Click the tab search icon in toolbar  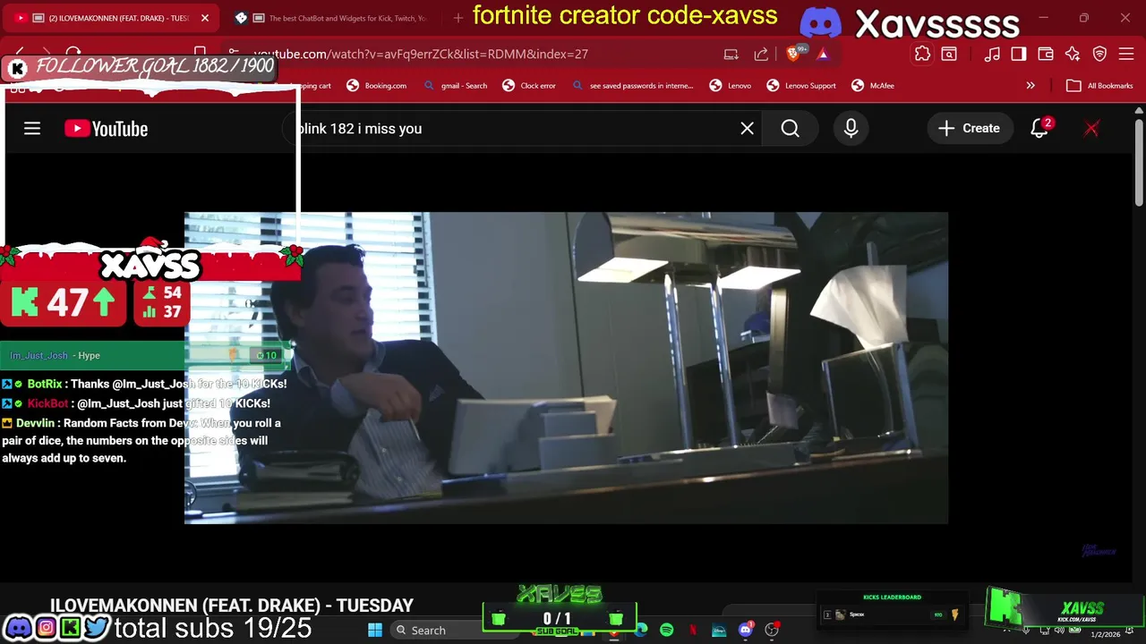949,54
